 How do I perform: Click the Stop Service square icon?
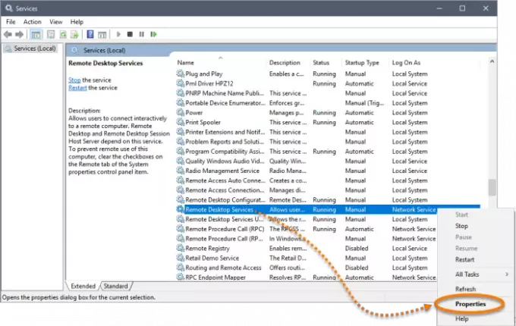tap(130, 34)
